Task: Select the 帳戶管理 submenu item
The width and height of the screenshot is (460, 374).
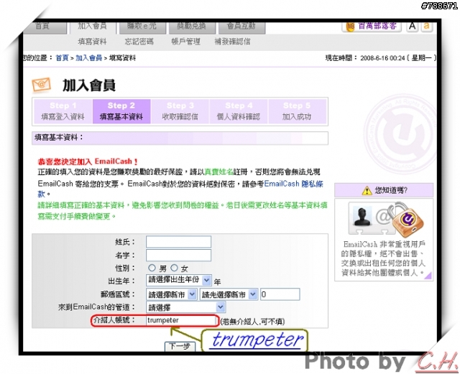Action: pos(185,42)
